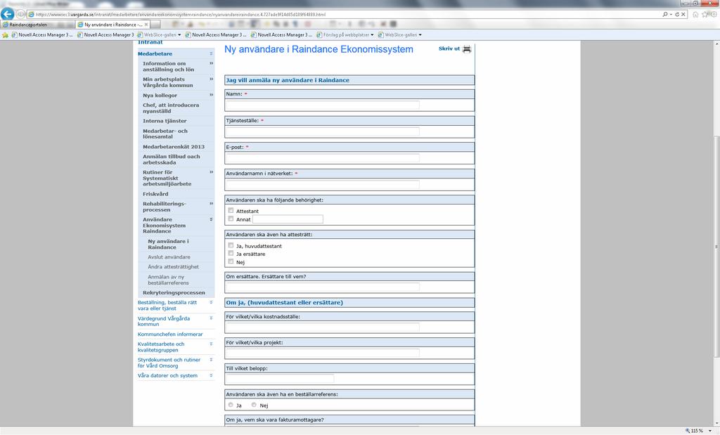This screenshot has width=720, height=435.
Task: Expand the 'Nya kollegor' submenu arrow
Action: (211, 95)
